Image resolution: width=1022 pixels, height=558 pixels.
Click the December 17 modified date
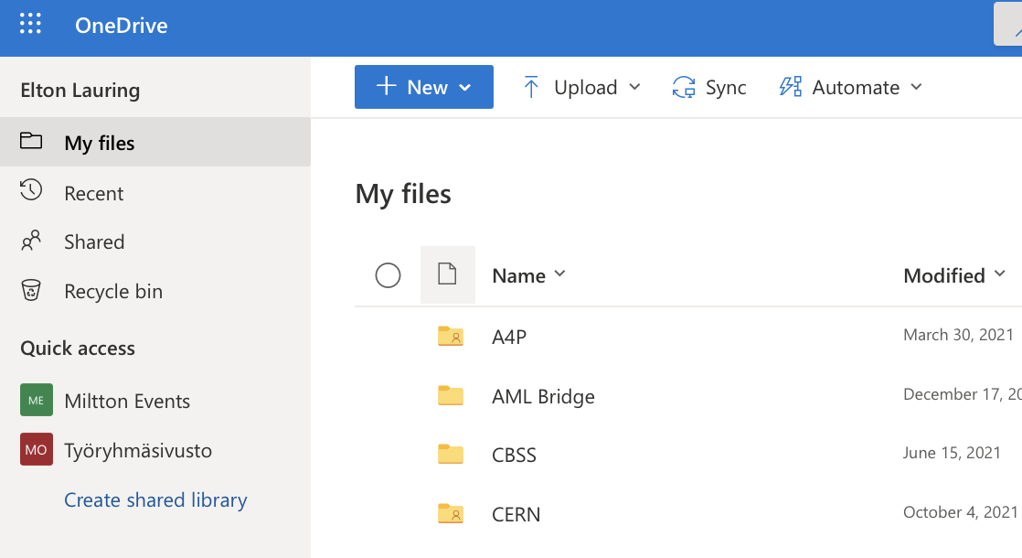point(963,394)
